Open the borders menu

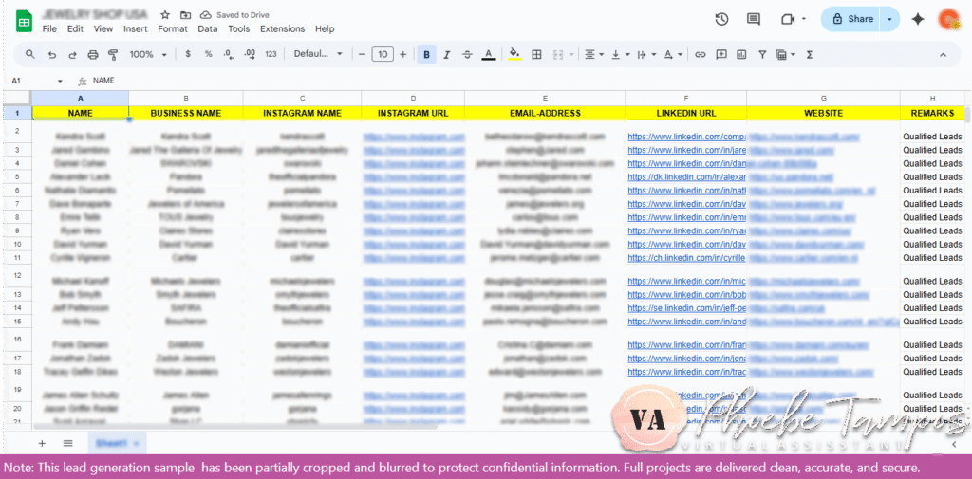(537, 54)
